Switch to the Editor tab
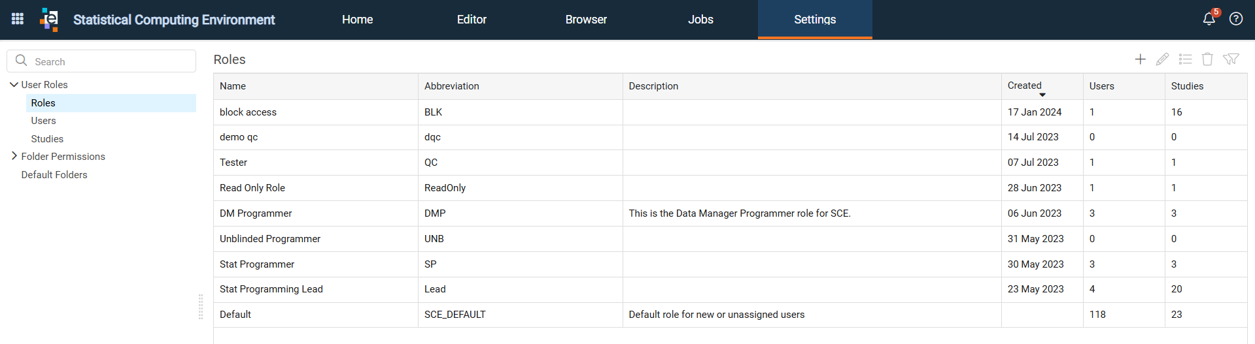 472,20
